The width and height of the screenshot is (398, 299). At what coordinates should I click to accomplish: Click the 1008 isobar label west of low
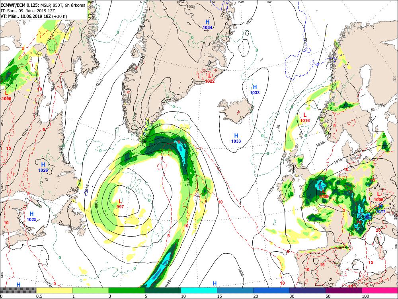click(96, 204)
